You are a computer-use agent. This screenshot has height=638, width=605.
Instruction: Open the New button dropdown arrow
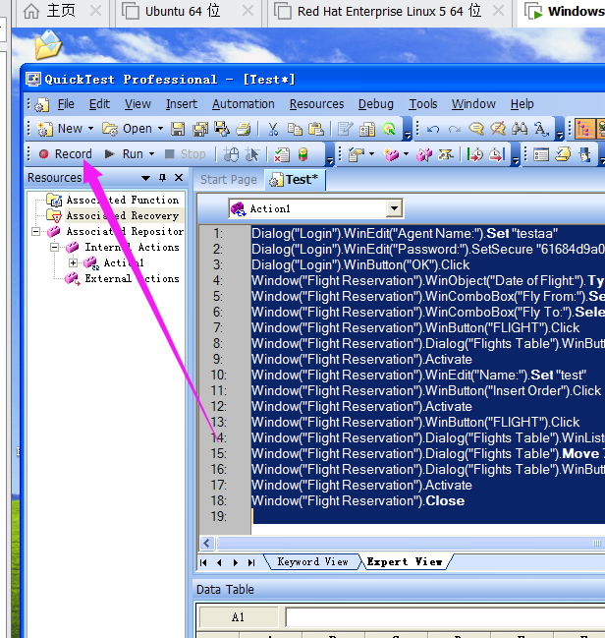coord(90,129)
